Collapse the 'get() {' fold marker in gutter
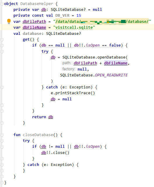Screen dimensions: 154x187 pos(2,40)
